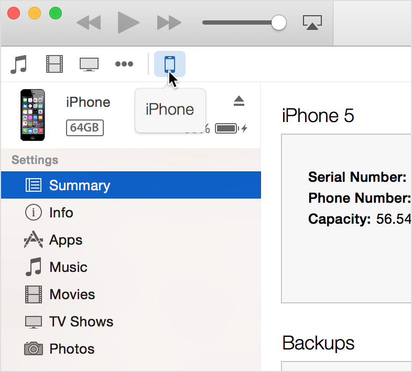Image resolution: width=412 pixels, height=372 pixels.
Task: Select Summary in the sidebar
Action: tap(80, 185)
